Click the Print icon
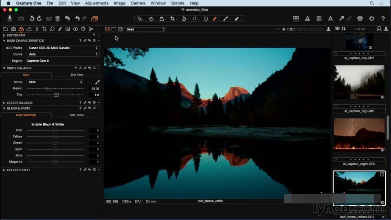Image resolution: width=391 pixels, height=220 pixels. click(x=360, y=19)
